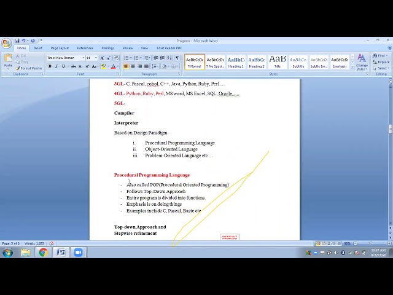
Task: Decrease paragraph indent
Action: tap(155, 58)
